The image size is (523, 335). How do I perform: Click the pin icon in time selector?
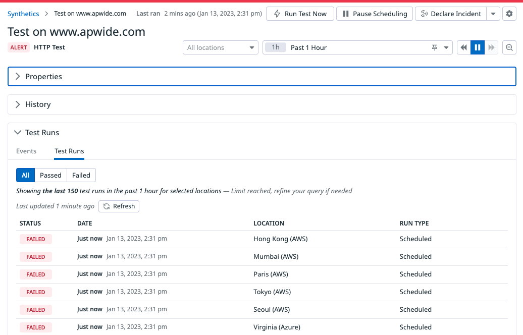(435, 47)
